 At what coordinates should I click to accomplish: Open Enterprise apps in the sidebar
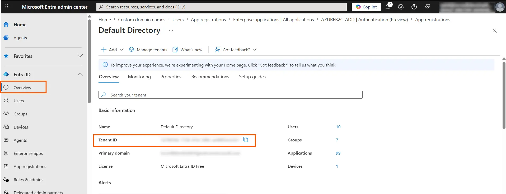(x=28, y=153)
